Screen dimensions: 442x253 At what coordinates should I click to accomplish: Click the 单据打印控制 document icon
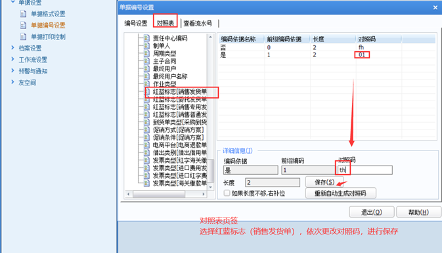[x=24, y=37]
